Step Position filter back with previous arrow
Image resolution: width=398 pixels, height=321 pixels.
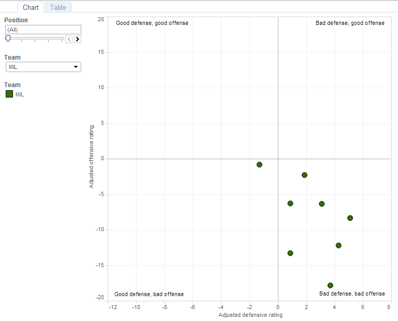point(69,39)
